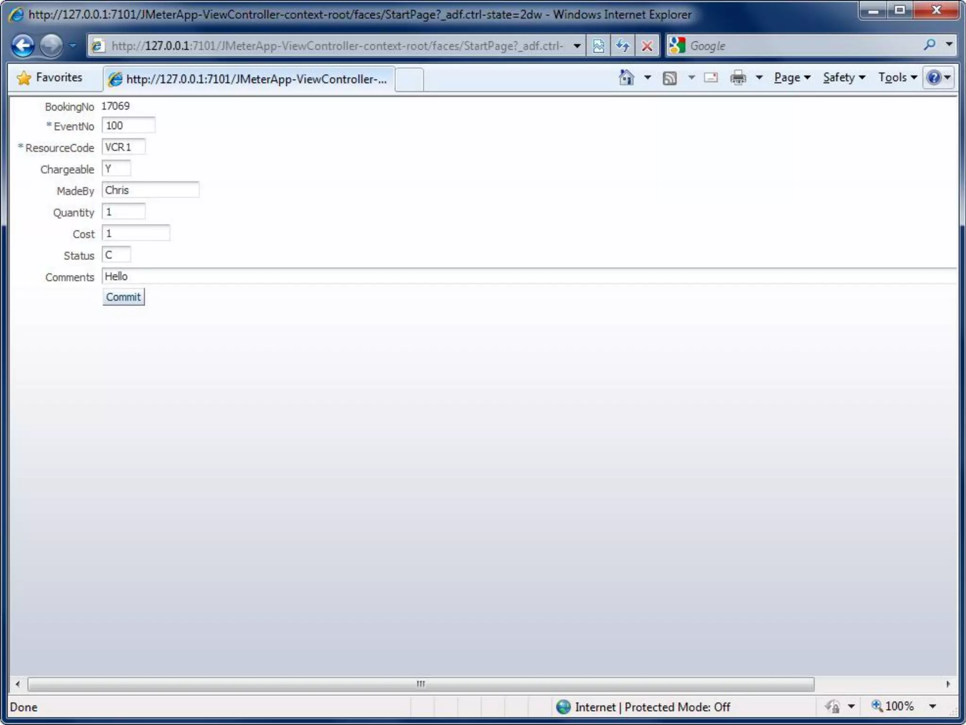
Task: Click the empty new tab button
Action: point(409,79)
